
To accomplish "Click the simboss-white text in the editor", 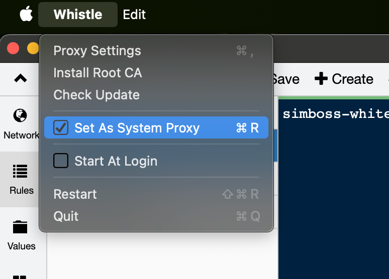I will click(335, 114).
